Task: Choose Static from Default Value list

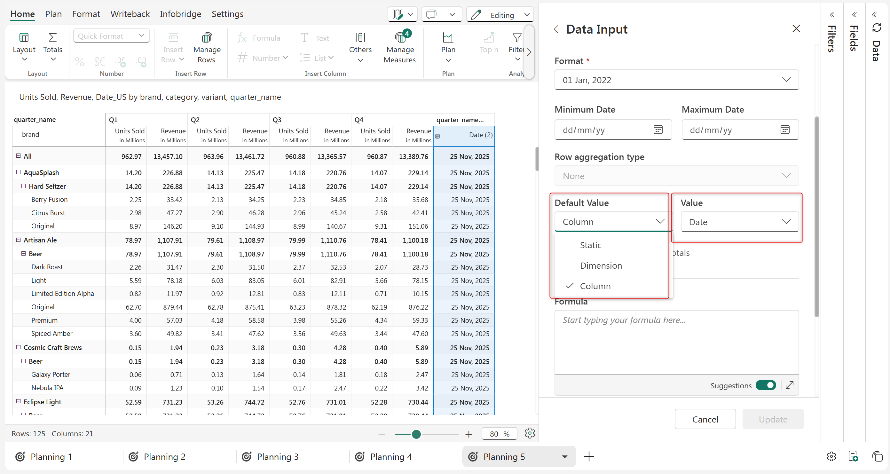Action: [590, 245]
